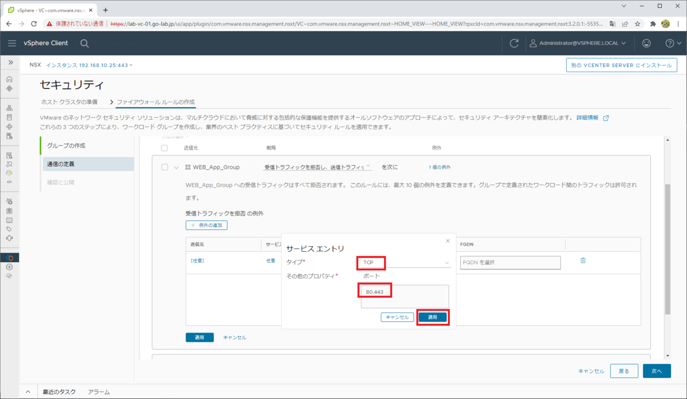Open Shortcuts icon below Home
The image size is (687, 399).
pyautogui.click(x=9, y=89)
